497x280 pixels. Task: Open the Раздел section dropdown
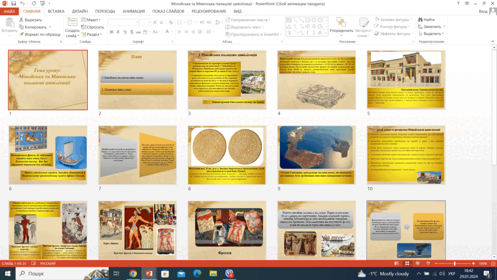coord(91,34)
